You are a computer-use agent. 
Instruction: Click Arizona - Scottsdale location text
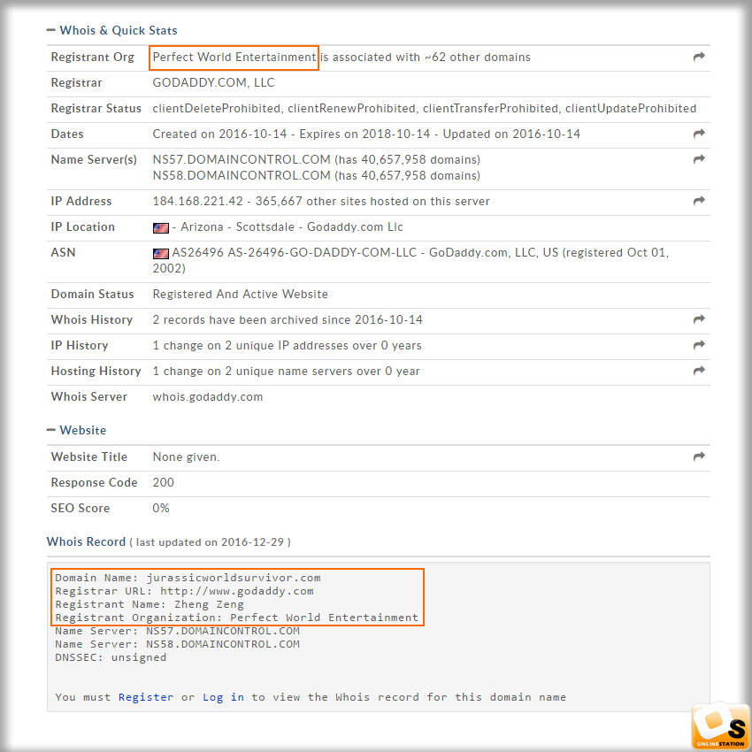(x=237, y=226)
